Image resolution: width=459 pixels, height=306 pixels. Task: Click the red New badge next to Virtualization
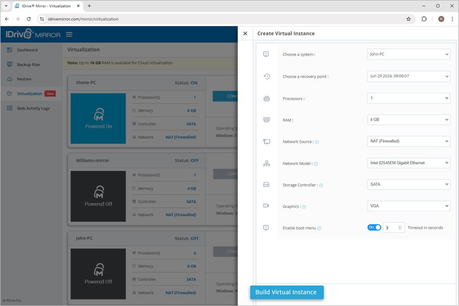50,94
